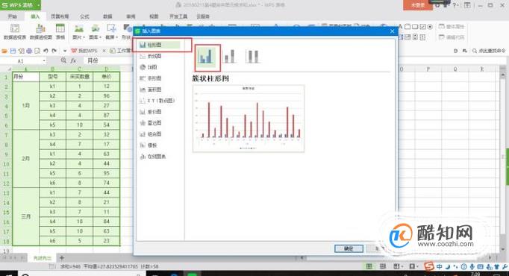Select the XY scatter chart type
The width and height of the screenshot is (509, 276).
[x=157, y=101]
